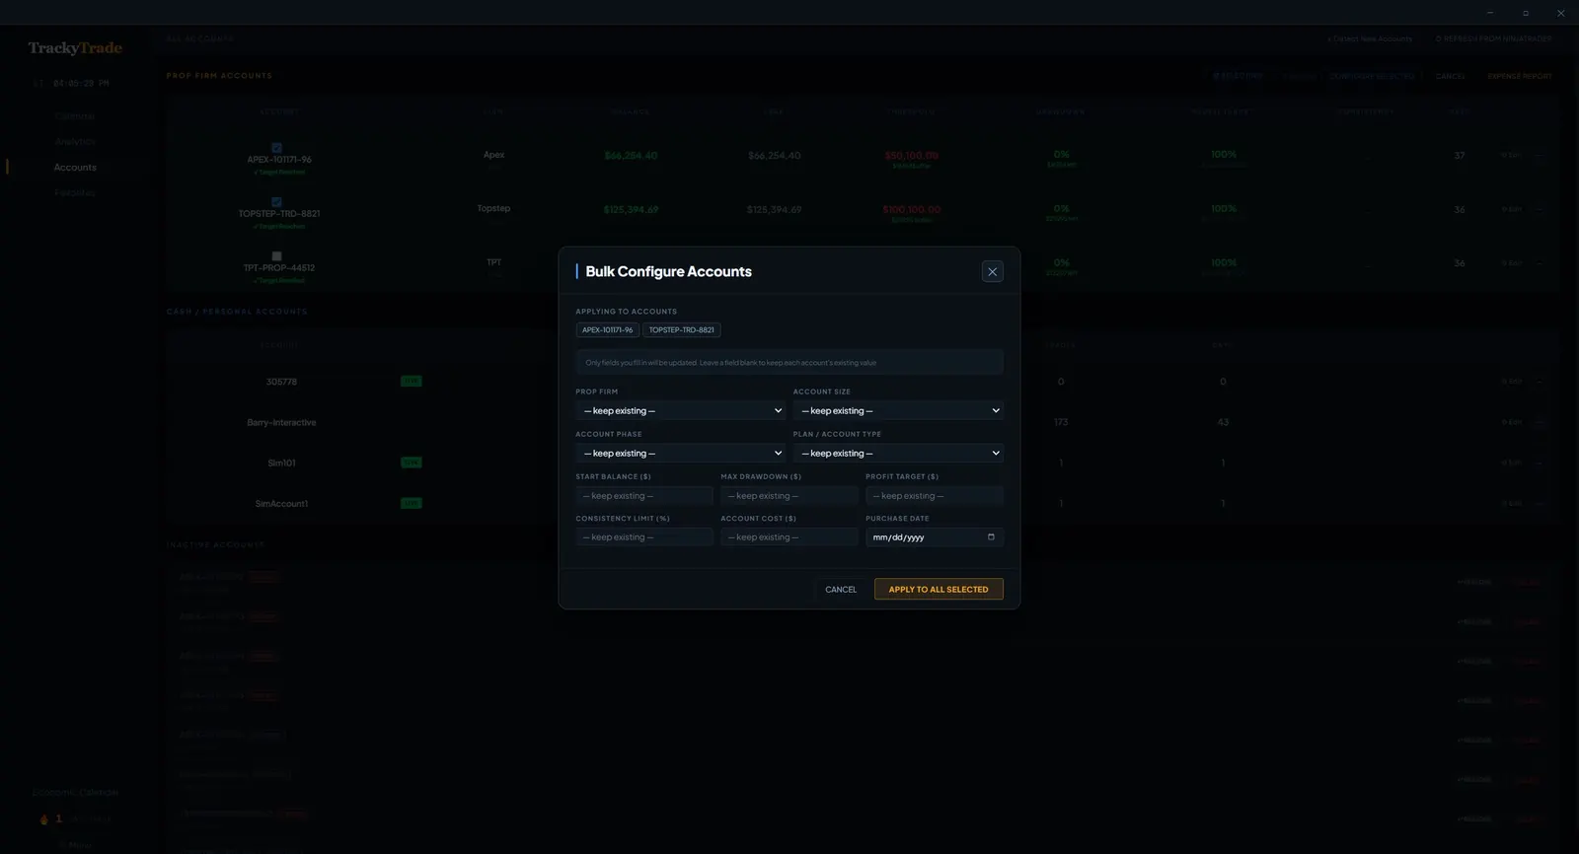Click the Start Balance ($) field
1579x854 pixels.
644,496
